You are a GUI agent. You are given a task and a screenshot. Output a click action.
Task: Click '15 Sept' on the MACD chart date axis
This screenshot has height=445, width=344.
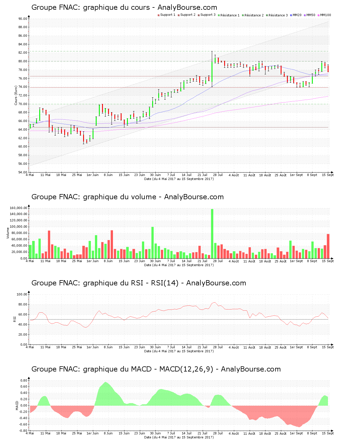click(x=328, y=433)
